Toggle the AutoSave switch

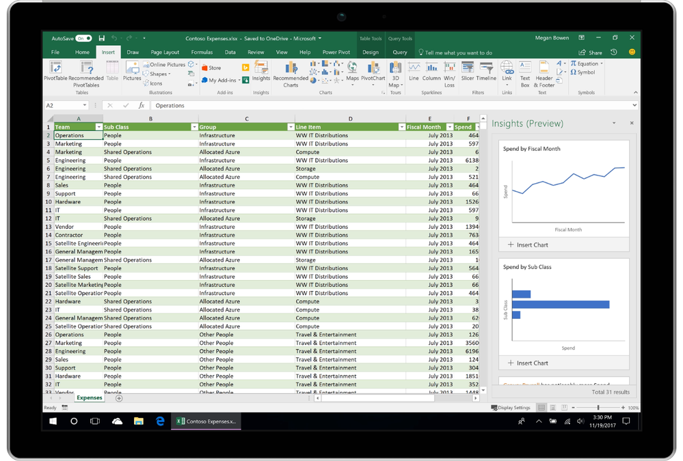click(83, 38)
